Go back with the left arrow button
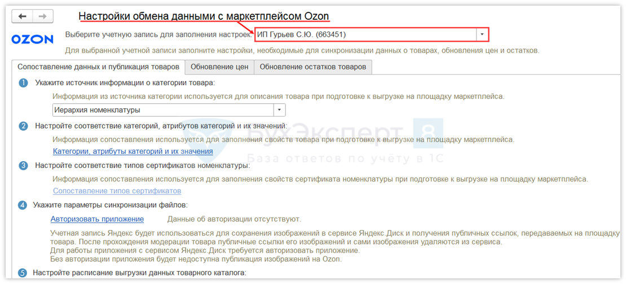The width and height of the screenshot is (626, 284). [23, 16]
